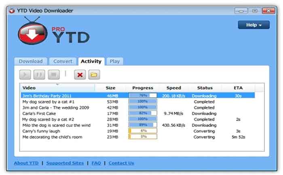Select row Carry's funny laugh
Screen dimensions: 283x175
(138, 131)
